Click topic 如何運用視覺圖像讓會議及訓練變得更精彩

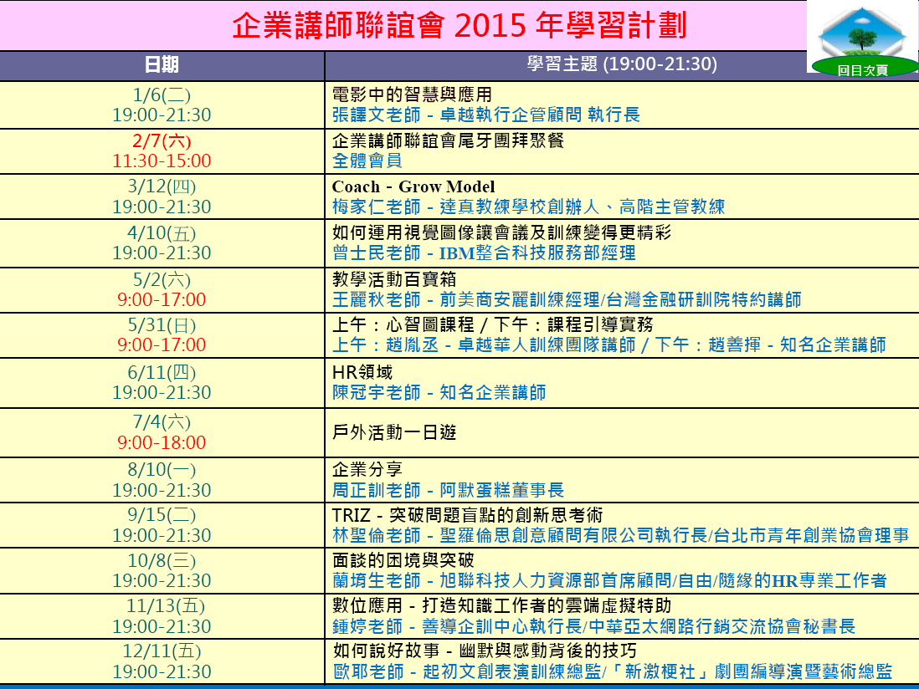click(501, 233)
